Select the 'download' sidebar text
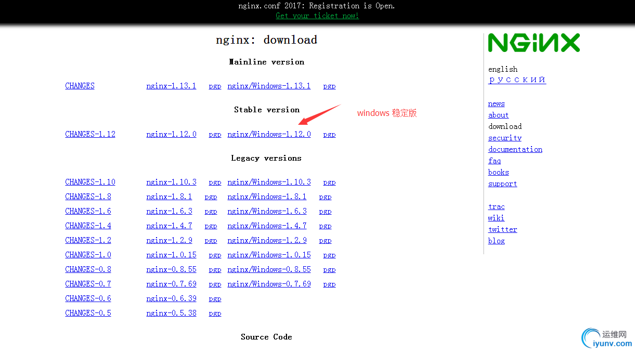This screenshot has width=635, height=352. pyautogui.click(x=504, y=126)
